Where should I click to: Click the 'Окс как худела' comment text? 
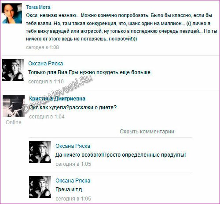click(x=73, y=107)
